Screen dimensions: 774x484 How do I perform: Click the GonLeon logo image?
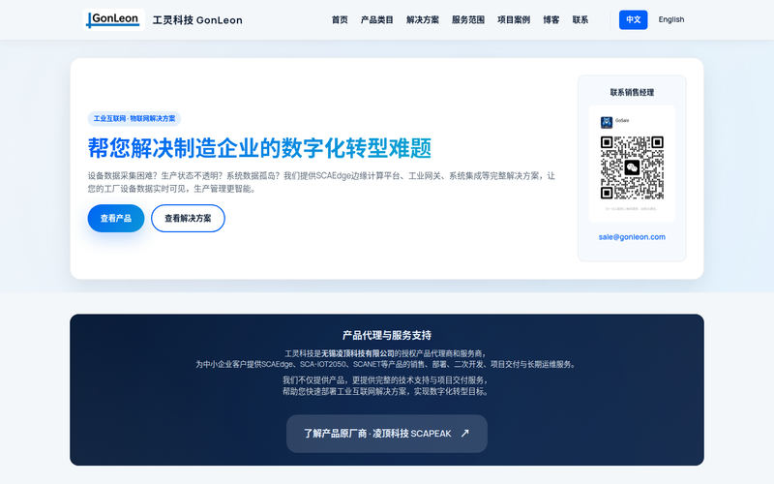tap(114, 19)
